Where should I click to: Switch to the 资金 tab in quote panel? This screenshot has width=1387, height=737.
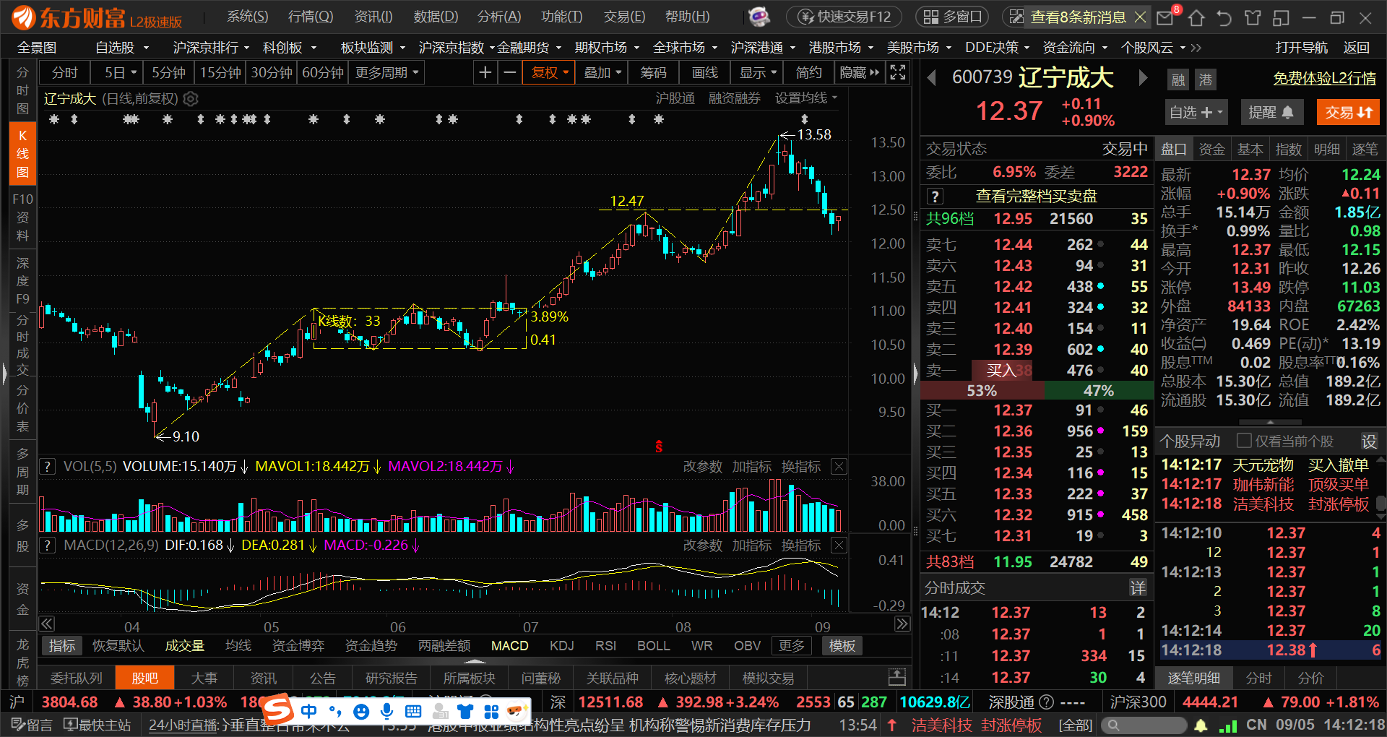coord(1211,150)
